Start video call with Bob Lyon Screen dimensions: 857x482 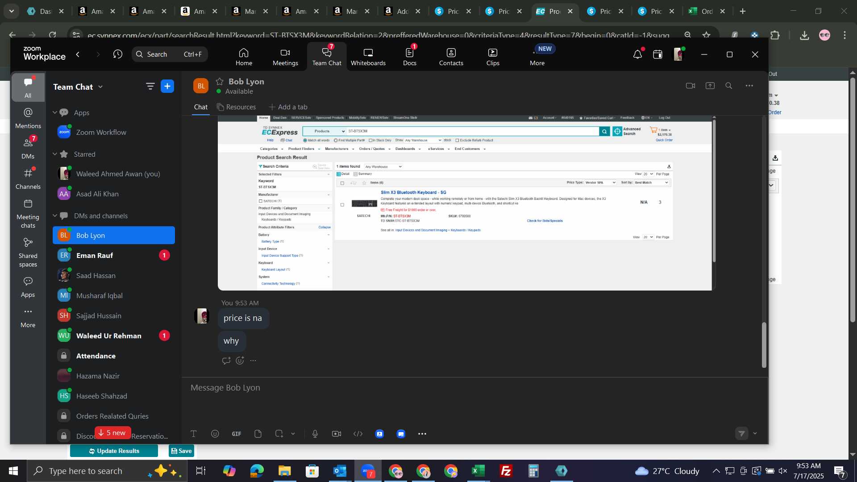click(x=691, y=86)
